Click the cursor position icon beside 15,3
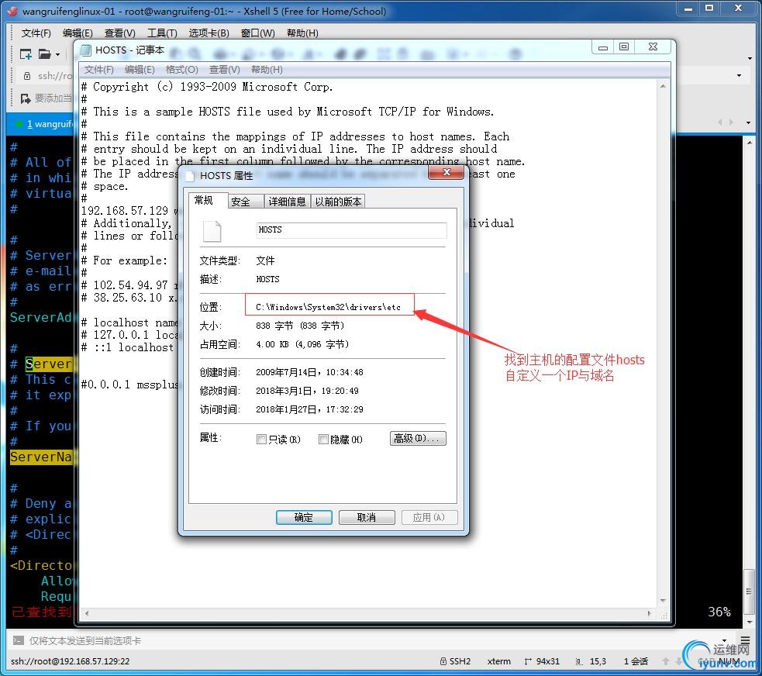This screenshot has height=676, width=762. tap(579, 661)
